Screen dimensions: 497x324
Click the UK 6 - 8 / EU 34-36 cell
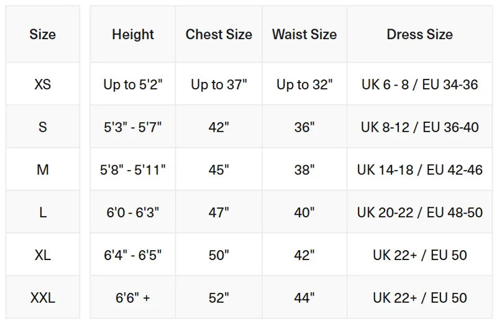420,84
